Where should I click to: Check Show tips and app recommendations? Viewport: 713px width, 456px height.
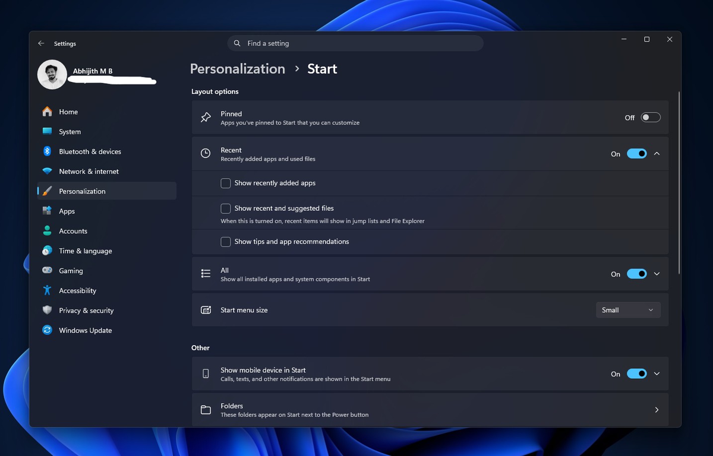point(226,242)
